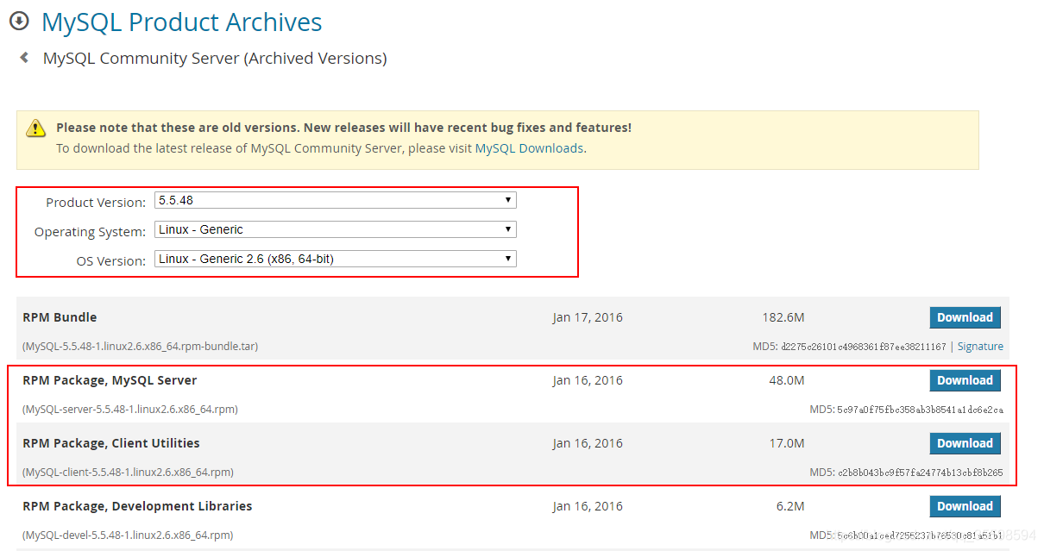Click the 48.0M size value
The width and height of the screenshot is (1044, 551).
(787, 380)
